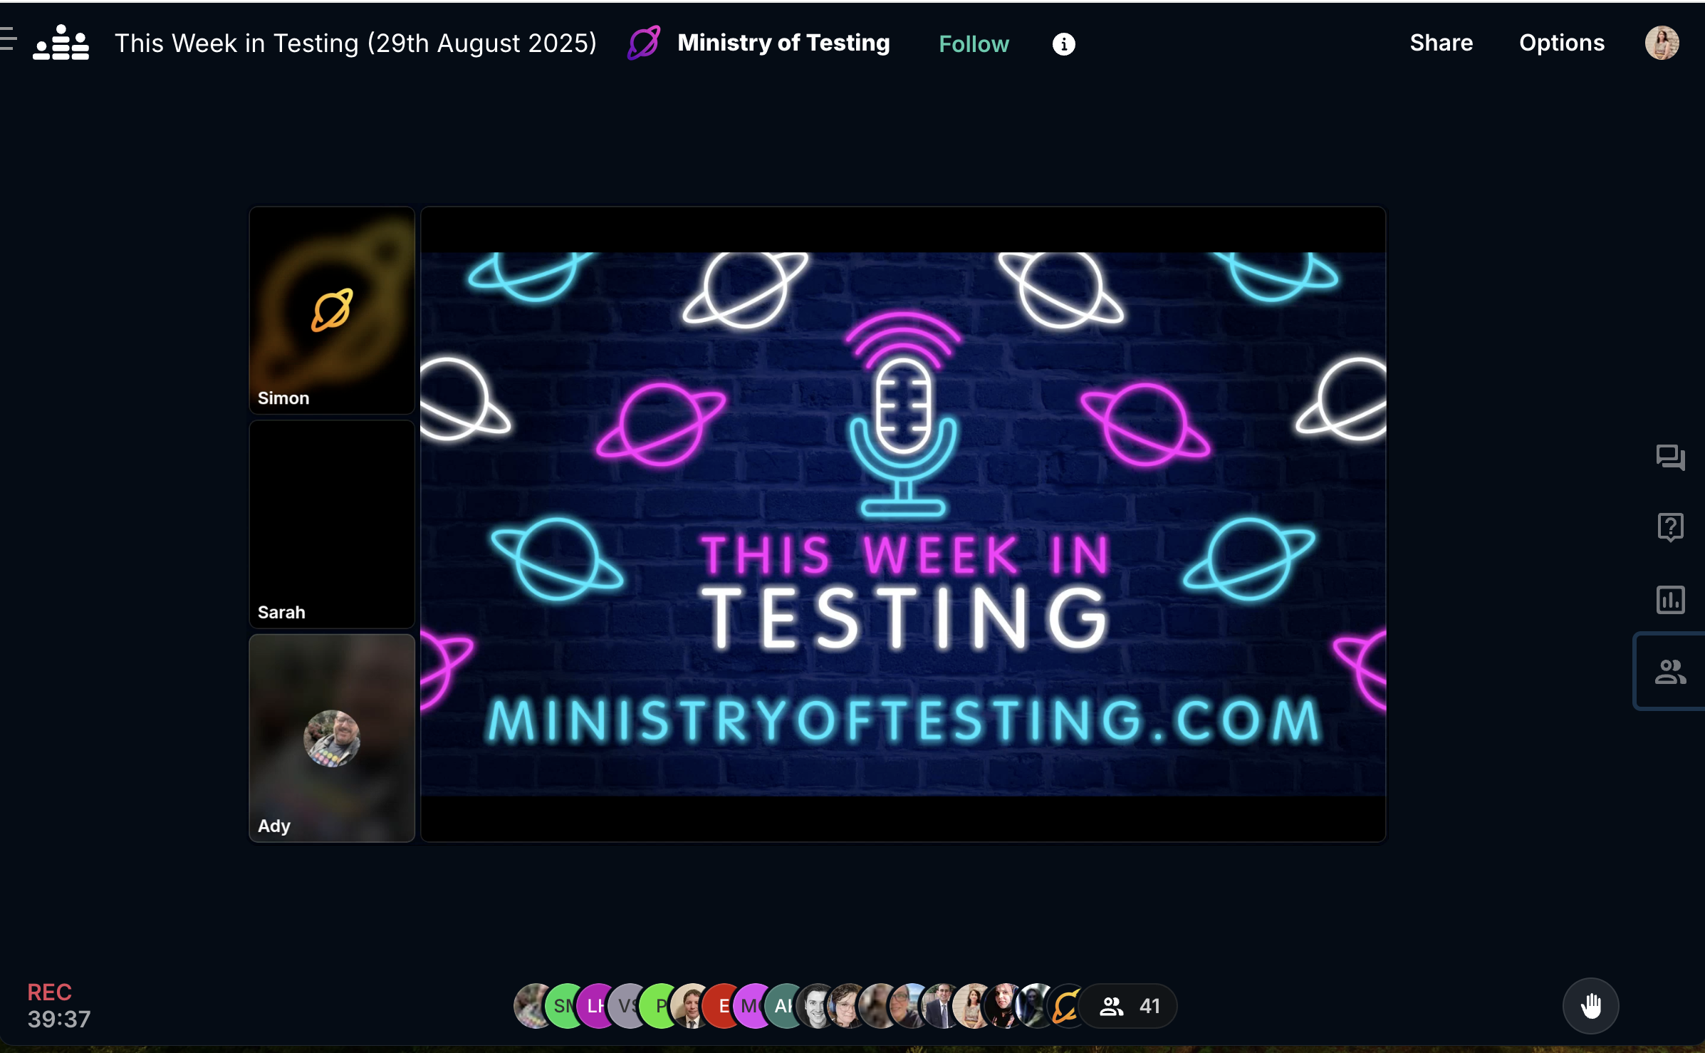Open the 41 attendees count pill
This screenshot has height=1053, width=1705.
pos(1129,1006)
